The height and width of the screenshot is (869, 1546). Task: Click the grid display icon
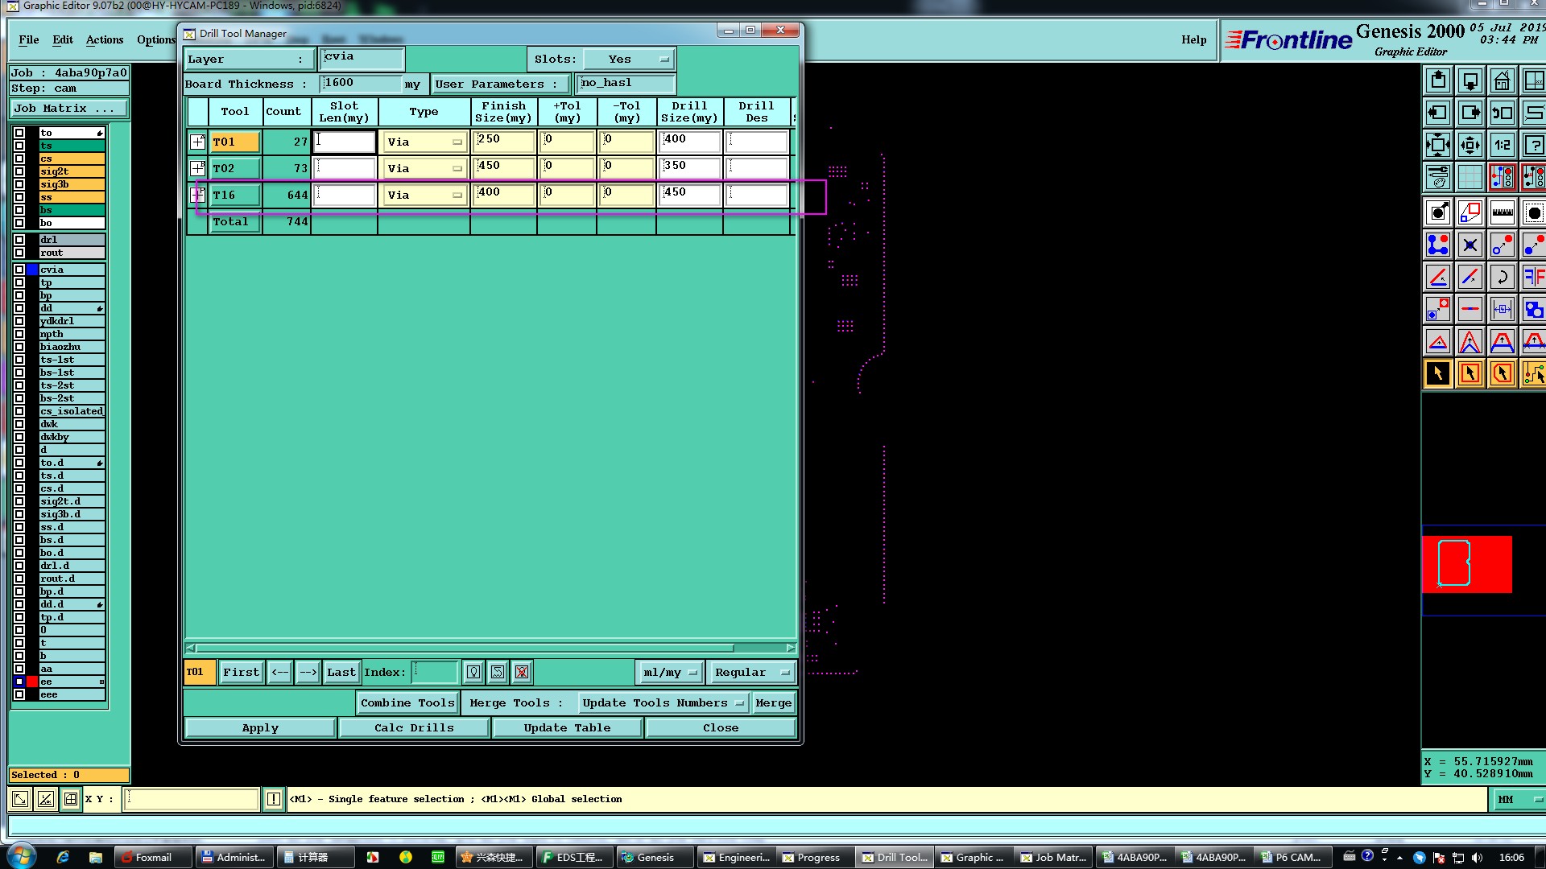pos(1470,177)
